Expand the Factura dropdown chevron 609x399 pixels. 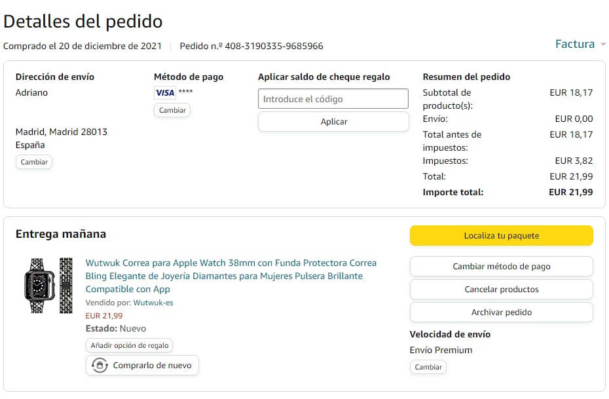(602, 45)
